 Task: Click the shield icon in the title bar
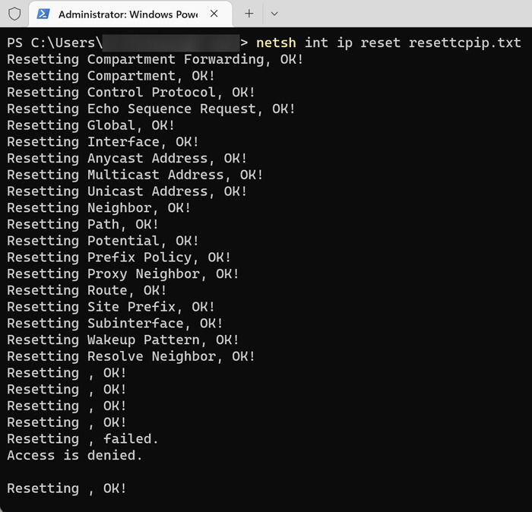click(14, 14)
